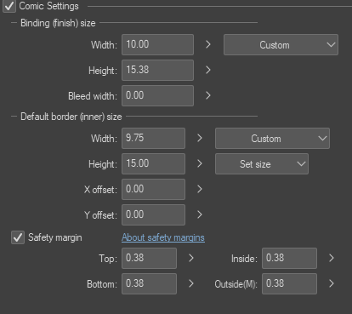Open slider arrow beside Inside margin
The image size is (352, 314).
tap(332, 258)
